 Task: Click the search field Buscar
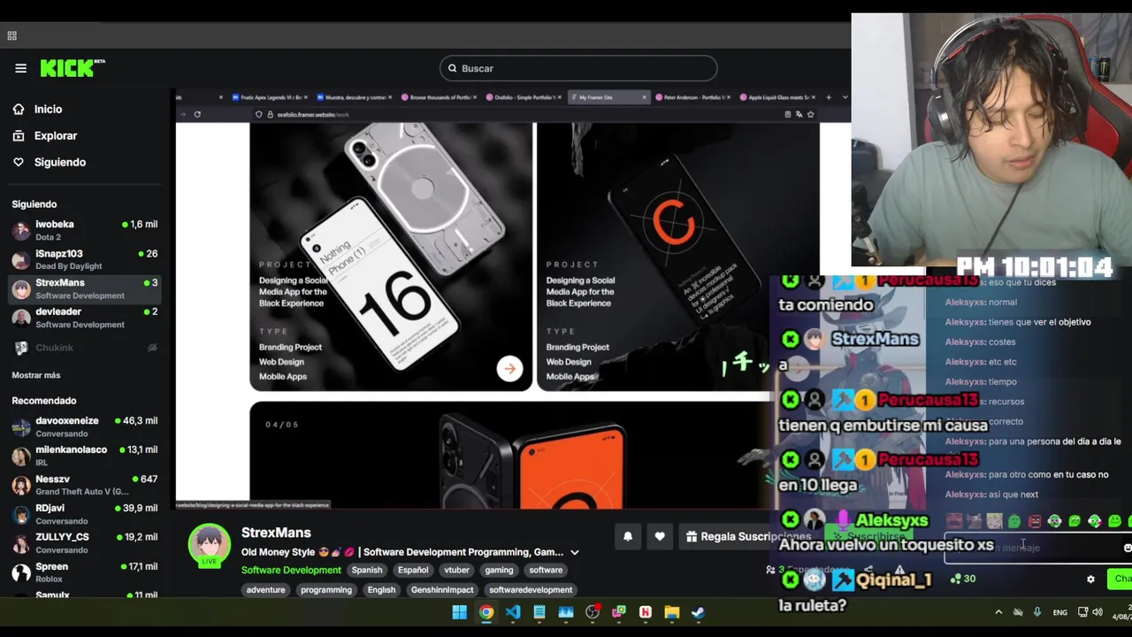(578, 68)
